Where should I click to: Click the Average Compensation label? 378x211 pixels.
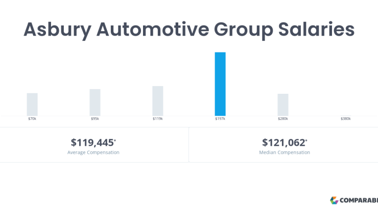(x=93, y=152)
